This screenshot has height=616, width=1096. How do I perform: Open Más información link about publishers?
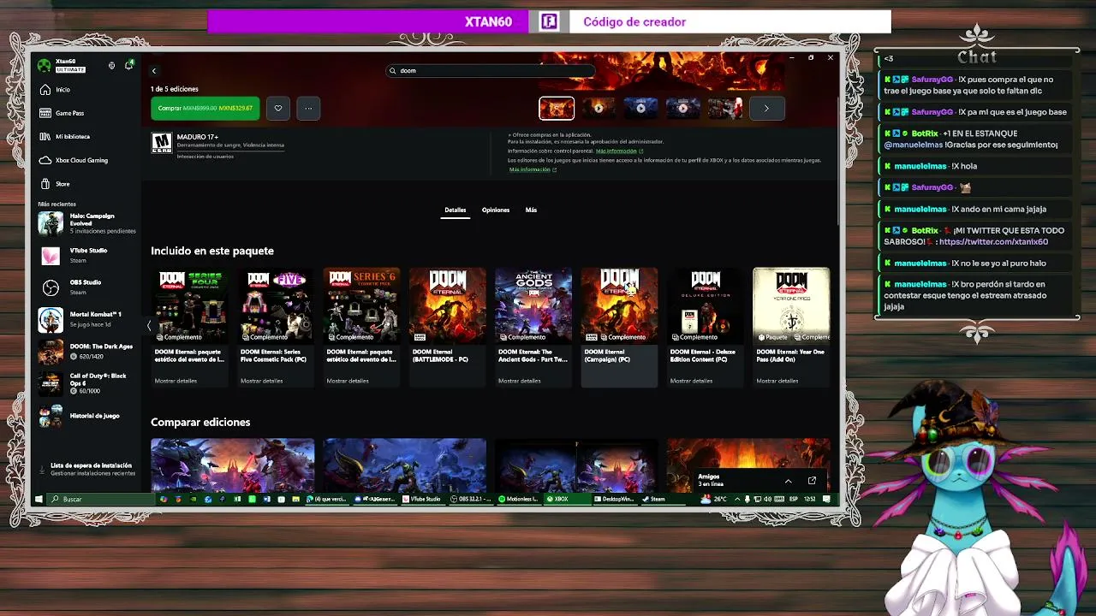533,169
